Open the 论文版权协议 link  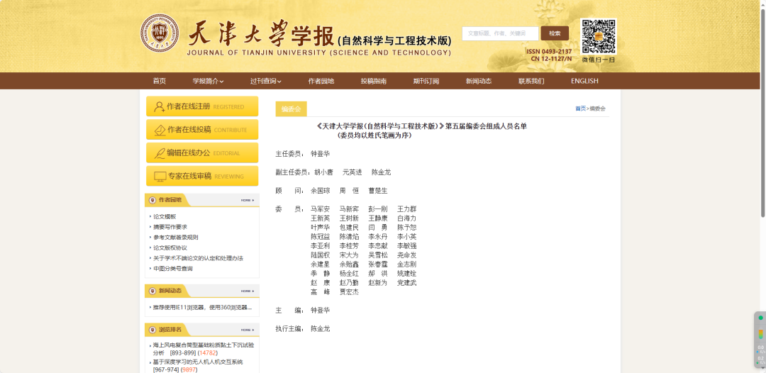170,247
